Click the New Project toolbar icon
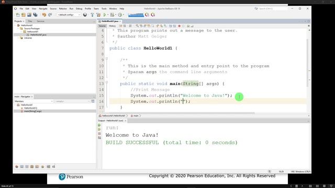Screen dimensions: 335x188 pyautogui.click(x=24, y=15)
